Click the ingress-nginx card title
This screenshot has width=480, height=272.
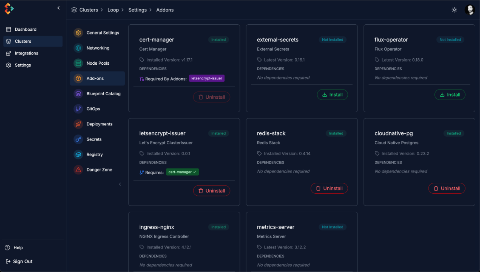(157, 227)
